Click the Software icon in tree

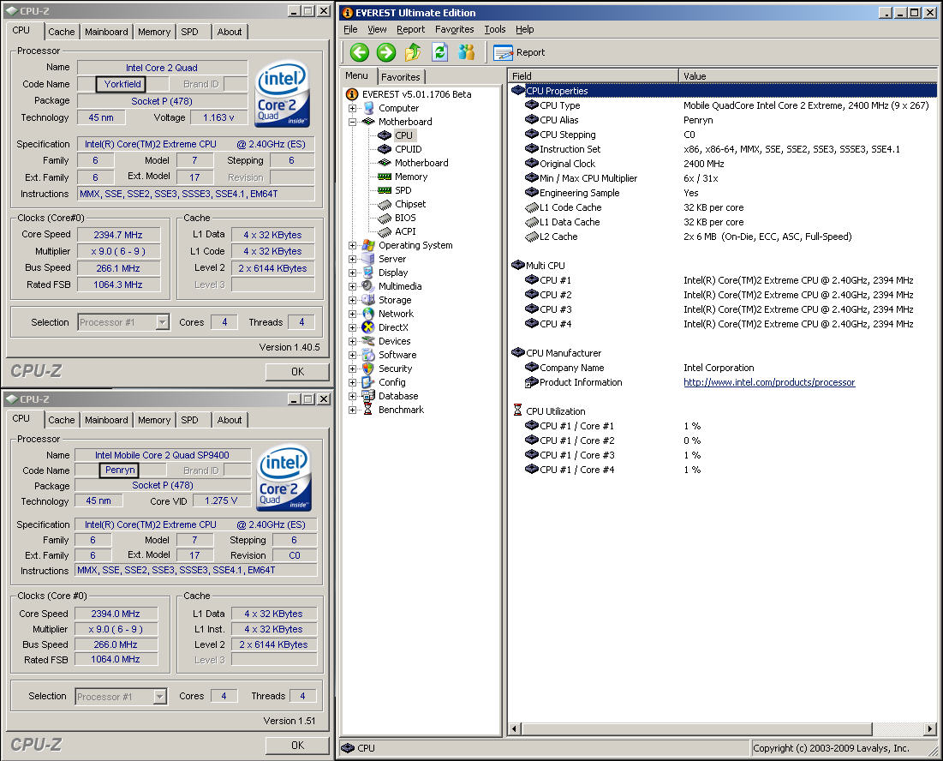pyautogui.click(x=368, y=355)
